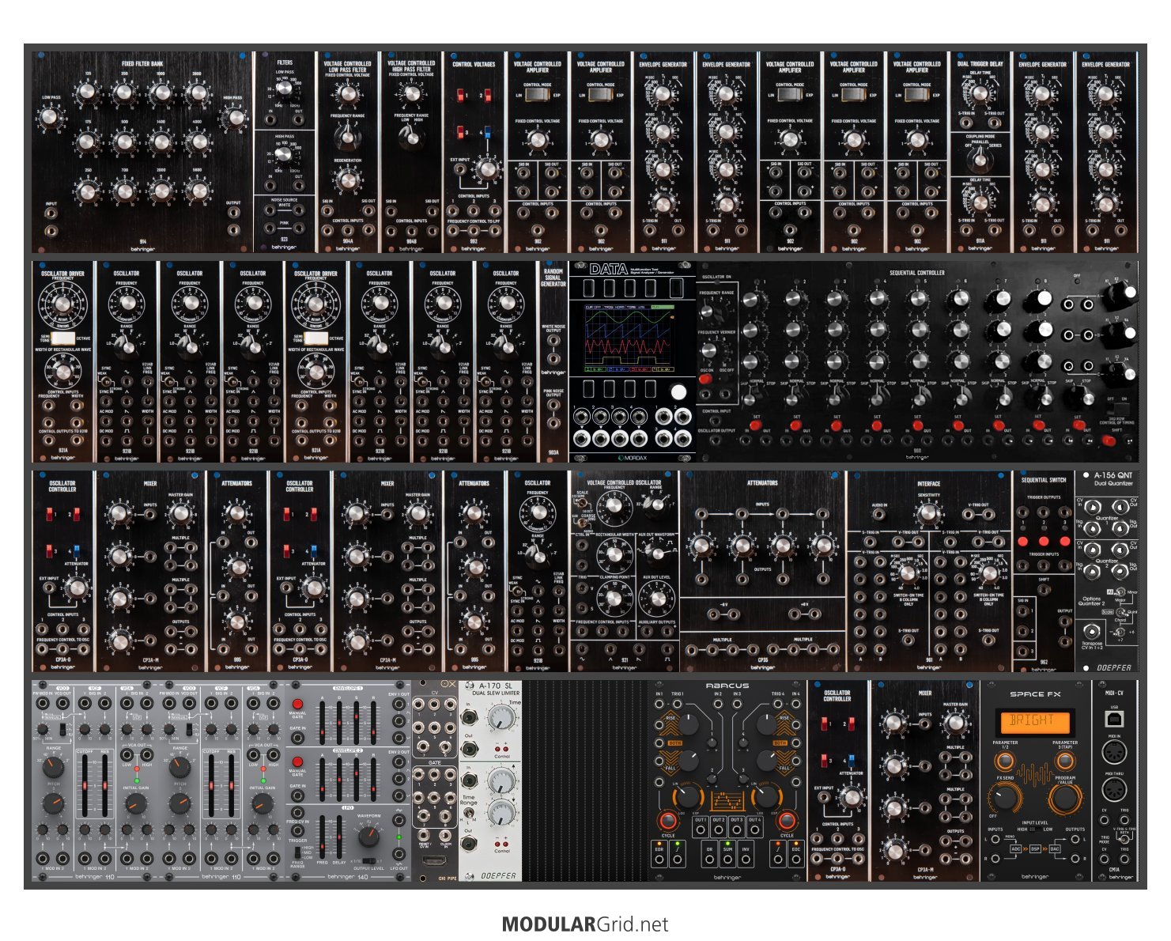Viewport: 1171px width, 941px height.
Task: Click the Audio In jack on the 961 Interface
Action: [x=878, y=516]
